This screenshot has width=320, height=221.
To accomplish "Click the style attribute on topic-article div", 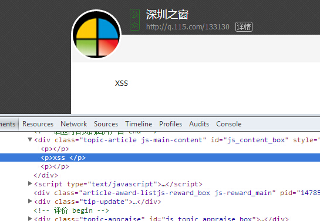I will pyautogui.click(x=306, y=140).
